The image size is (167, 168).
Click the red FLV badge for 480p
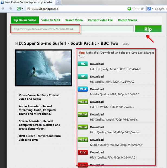coord(83,152)
